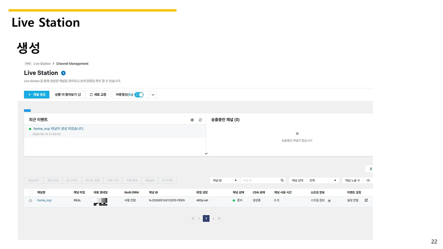This screenshot has height=249, width=443.
Task: Click the channel ID ls-20260316212325-YlQhh cell
Action: (167, 201)
